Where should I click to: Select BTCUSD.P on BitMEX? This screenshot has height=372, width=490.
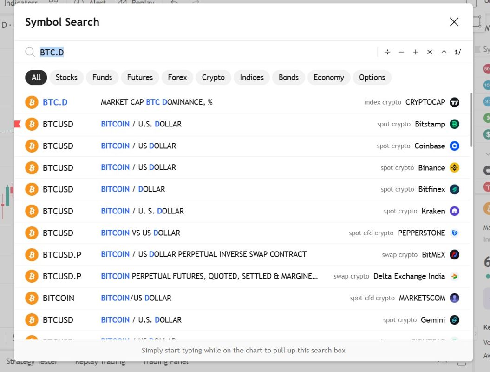coord(242,255)
